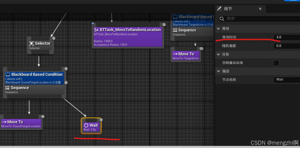Click the index badge on Move To SoundTargetLocation
This screenshot has width=300, height=148.
[x=43, y=117]
